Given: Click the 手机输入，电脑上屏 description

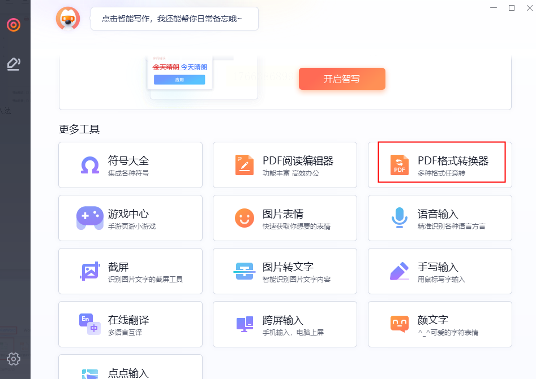Looking at the screenshot, I should pos(293,333).
